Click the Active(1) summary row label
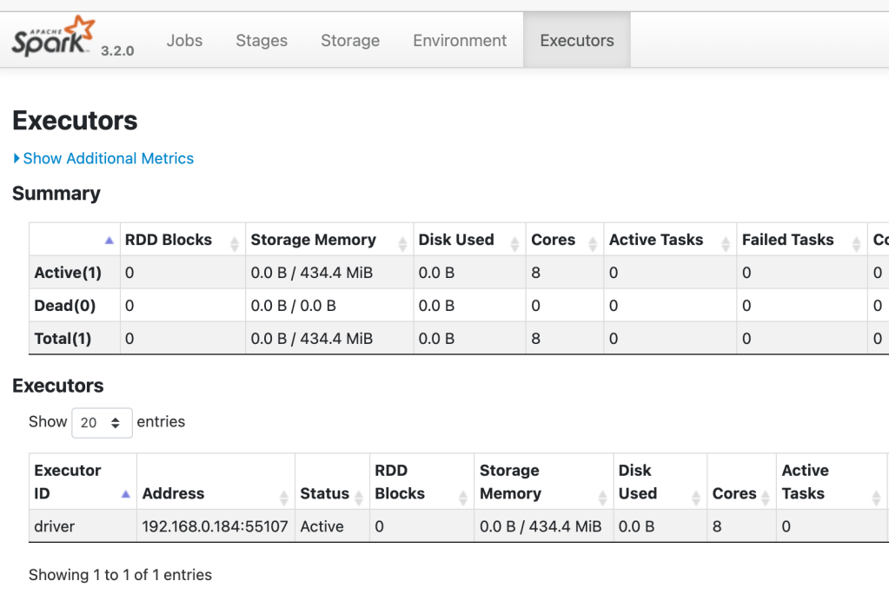Image resolution: width=889 pixels, height=601 pixels. [x=68, y=273]
